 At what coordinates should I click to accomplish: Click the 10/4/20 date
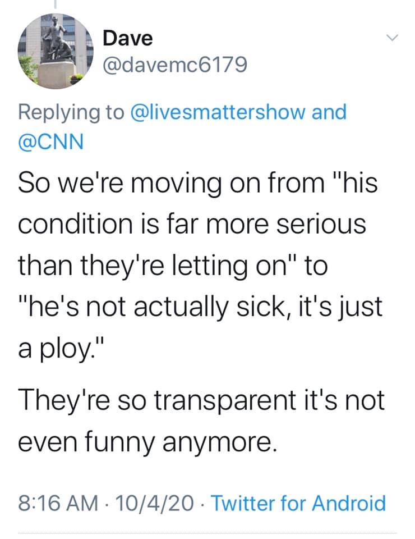[x=154, y=503]
